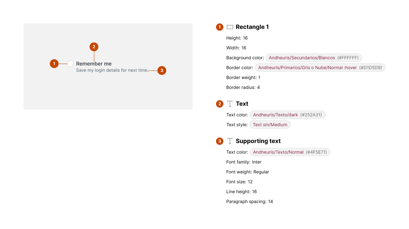Click number 1 badge next to Rectangle 1

[220, 27]
